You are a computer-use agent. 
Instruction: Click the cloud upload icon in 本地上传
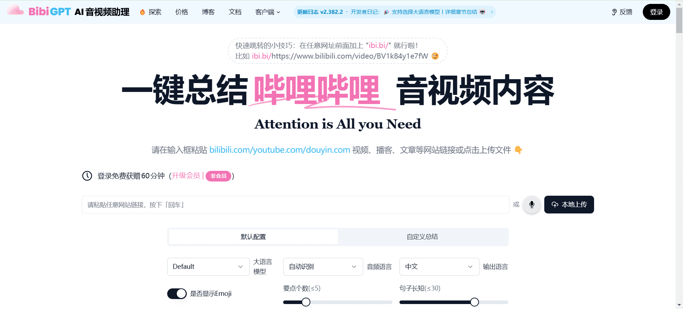(x=555, y=205)
